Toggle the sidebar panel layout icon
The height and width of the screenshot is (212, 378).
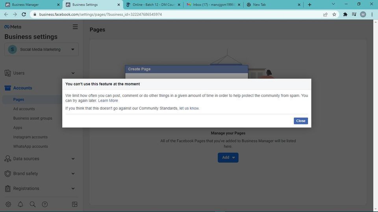click(x=75, y=204)
